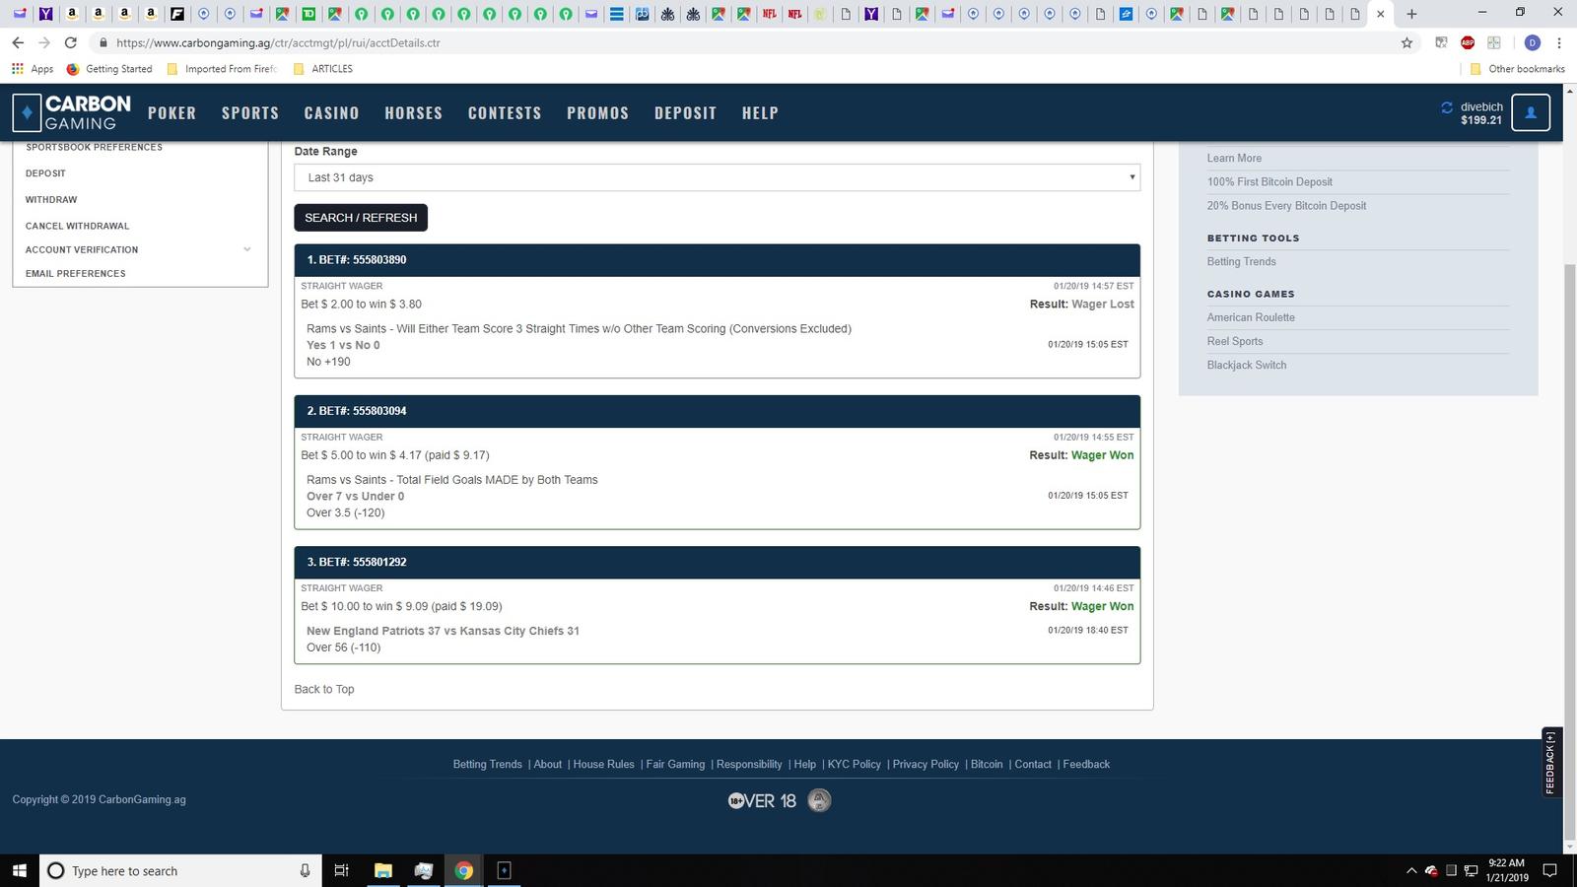Open the Carbon poker app taskbar icon
The width and height of the screenshot is (1577, 887).
pos(504,870)
